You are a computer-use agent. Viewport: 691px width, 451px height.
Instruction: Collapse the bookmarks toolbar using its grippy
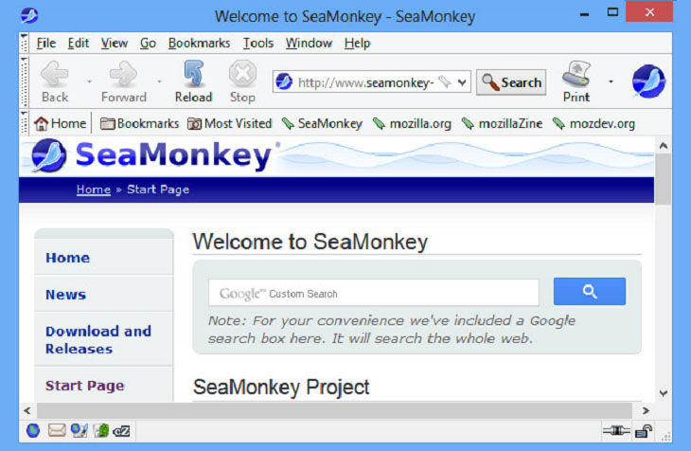point(25,122)
